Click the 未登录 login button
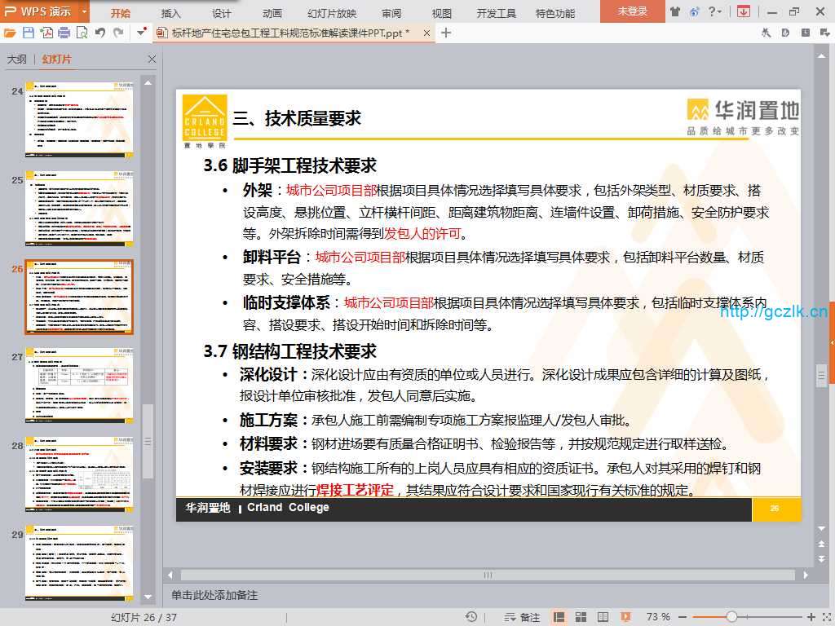The height and width of the screenshot is (626, 835). tap(632, 11)
